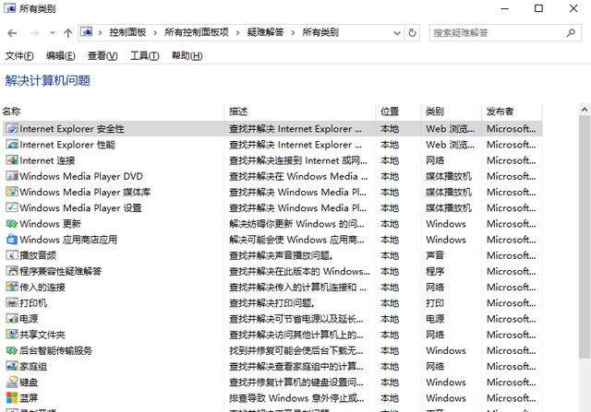Click the address bar control panel icon
This screenshot has height=412, width=591.
click(87, 32)
